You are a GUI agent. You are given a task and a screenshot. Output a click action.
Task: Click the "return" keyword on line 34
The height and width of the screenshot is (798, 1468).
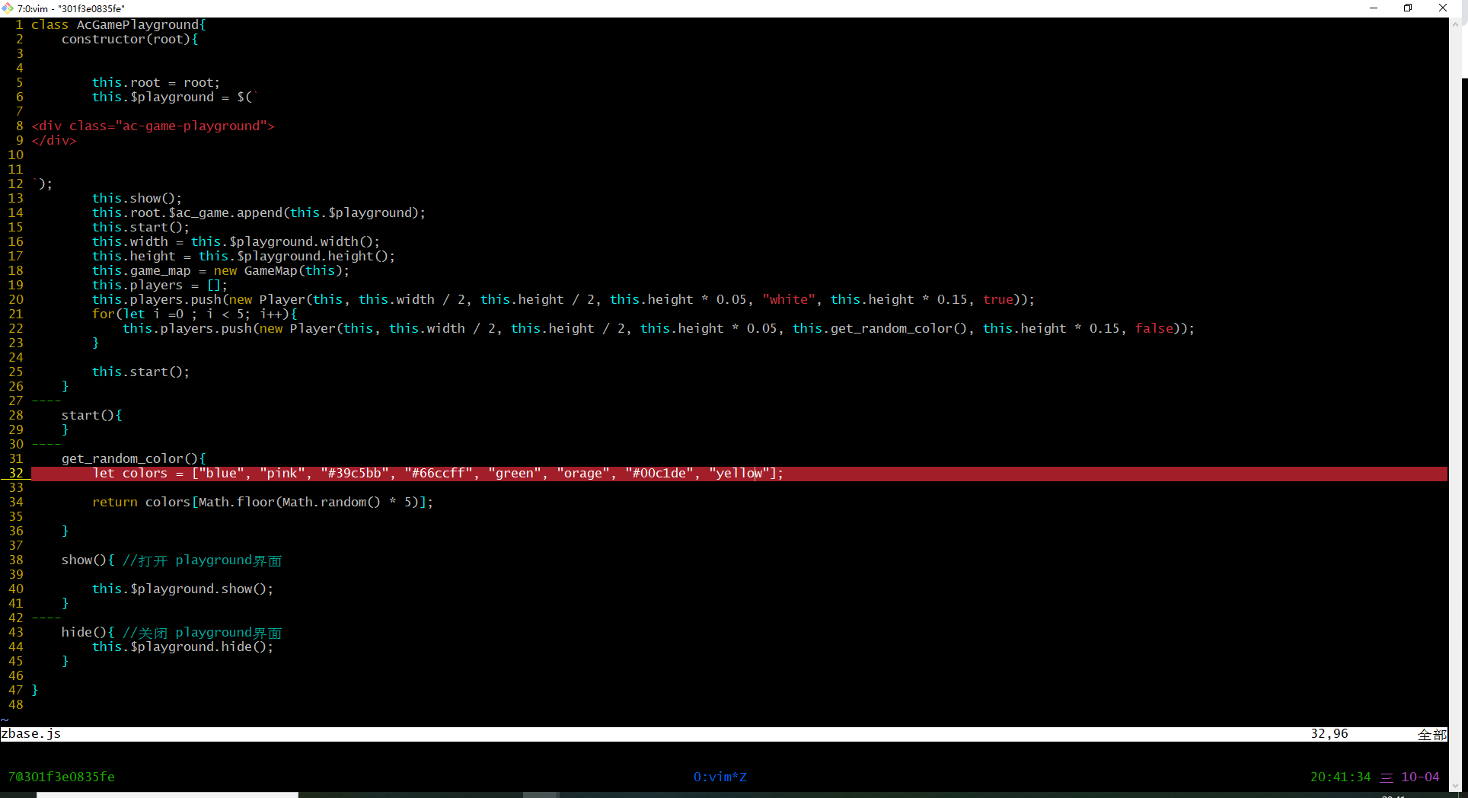[115, 503]
